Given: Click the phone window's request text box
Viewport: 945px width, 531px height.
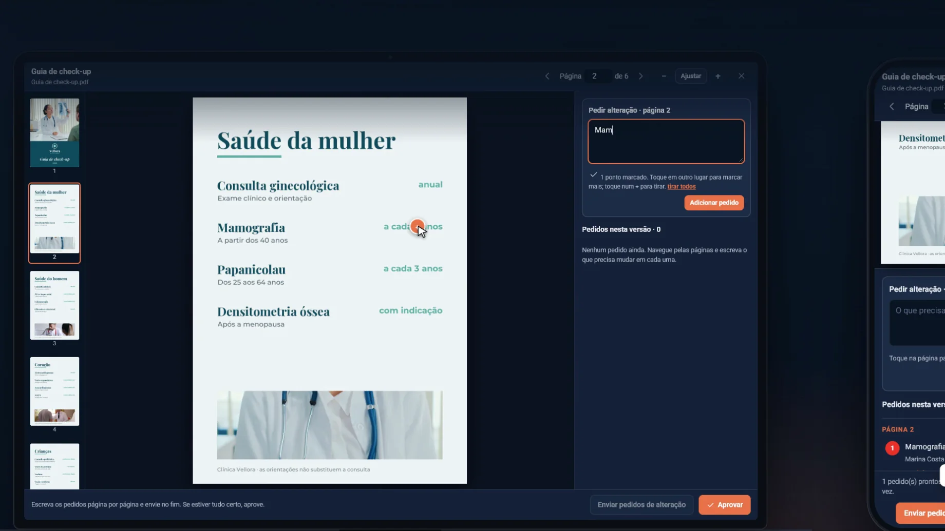Looking at the screenshot, I should (917, 323).
